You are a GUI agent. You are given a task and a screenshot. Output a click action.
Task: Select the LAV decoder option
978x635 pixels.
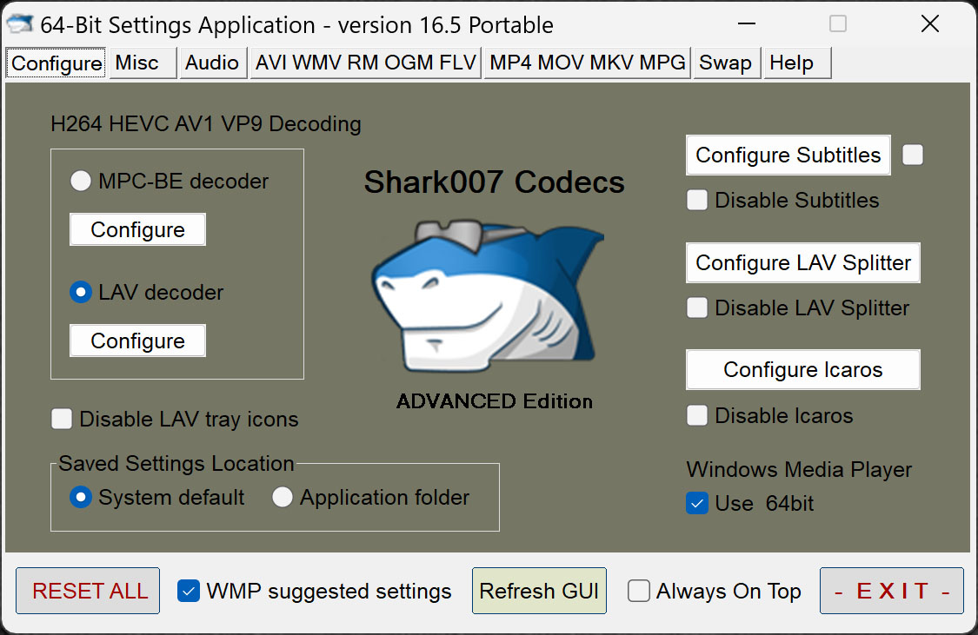(81, 293)
